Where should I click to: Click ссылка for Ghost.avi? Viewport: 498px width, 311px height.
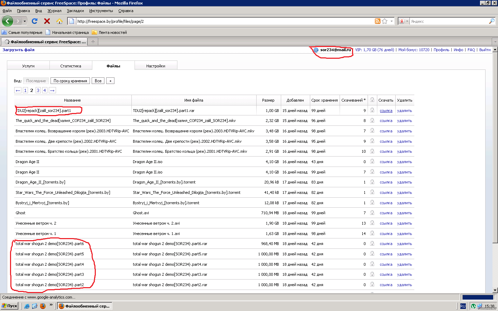pyautogui.click(x=386, y=213)
